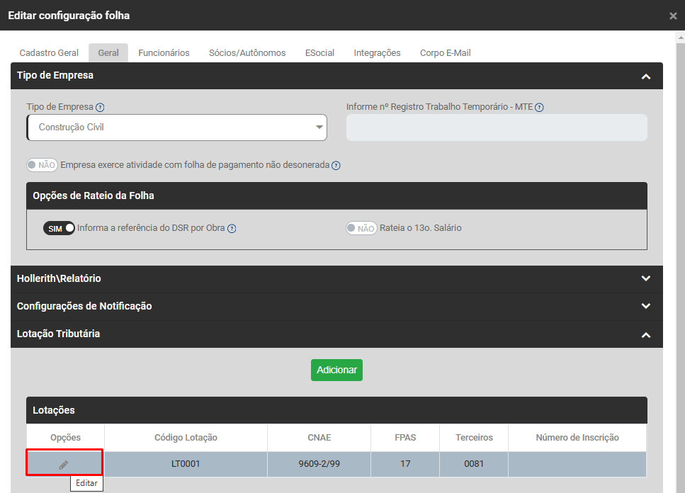This screenshot has width=685, height=493.
Task: Close the Editar configuração folha dialog
Action: [x=673, y=16]
